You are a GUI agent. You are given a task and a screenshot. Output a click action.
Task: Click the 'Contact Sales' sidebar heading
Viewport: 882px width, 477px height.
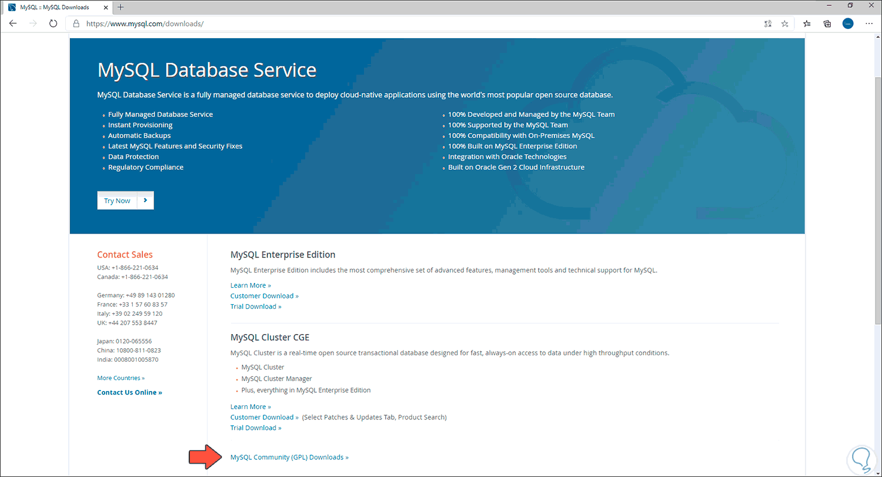125,255
